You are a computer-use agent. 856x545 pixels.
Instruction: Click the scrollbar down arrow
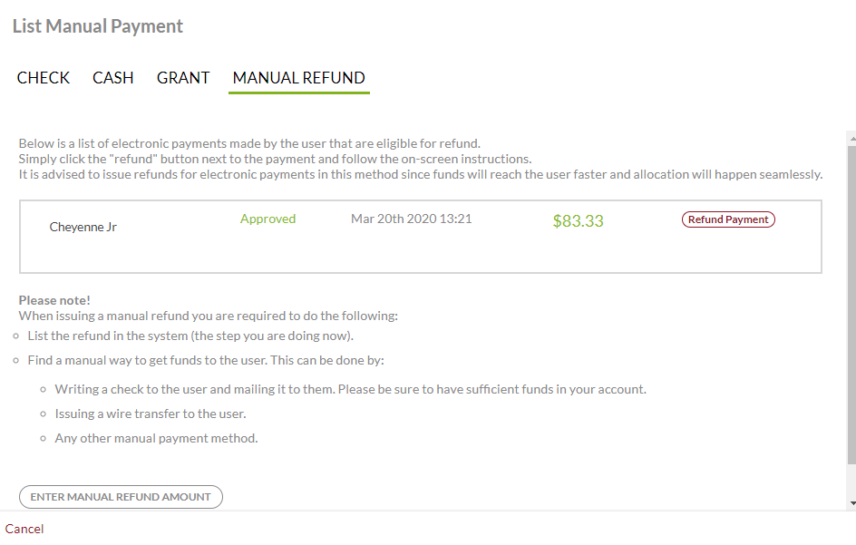851,502
